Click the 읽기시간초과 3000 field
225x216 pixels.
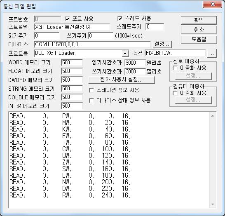[135, 63]
